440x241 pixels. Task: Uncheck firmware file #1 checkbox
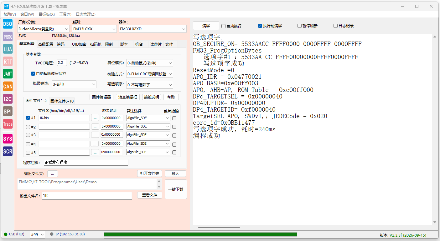[28, 118]
